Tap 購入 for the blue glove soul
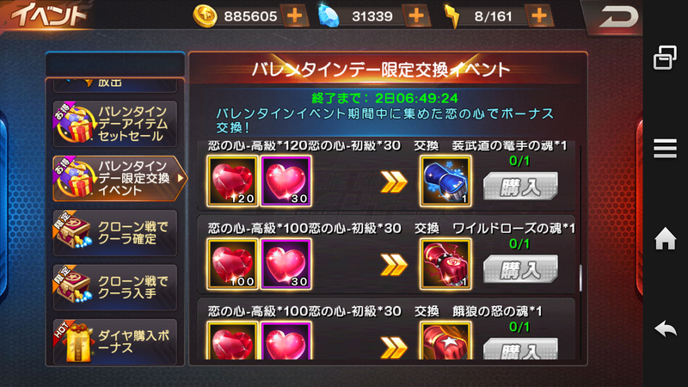 [520, 187]
